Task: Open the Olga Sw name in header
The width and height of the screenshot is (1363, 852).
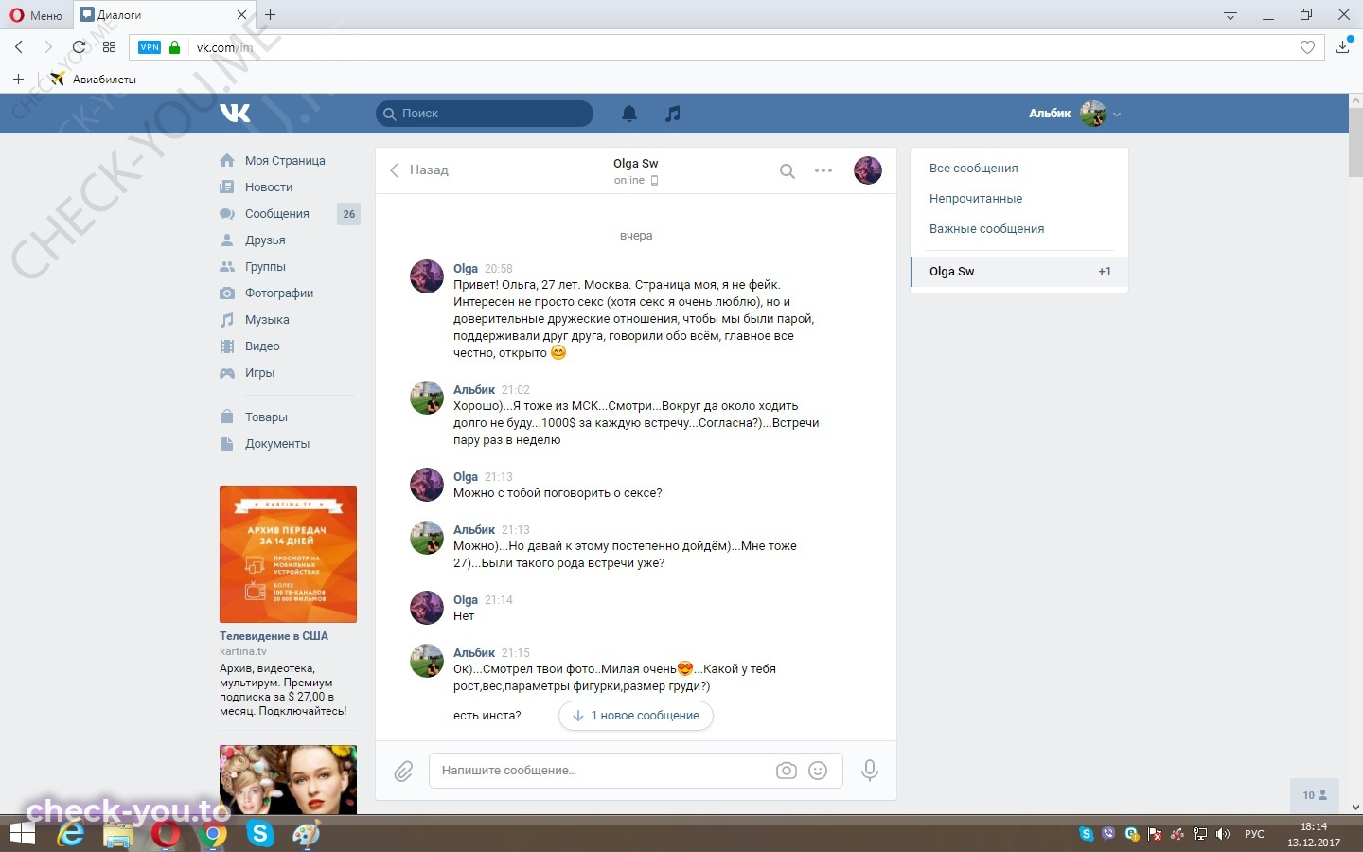Action: (635, 164)
